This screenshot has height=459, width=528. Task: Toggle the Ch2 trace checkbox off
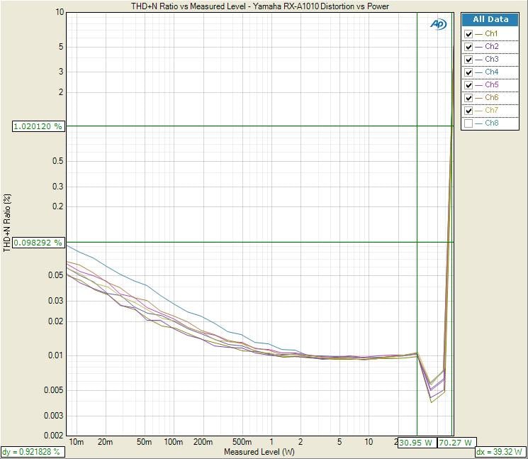[x=468, y=47]
